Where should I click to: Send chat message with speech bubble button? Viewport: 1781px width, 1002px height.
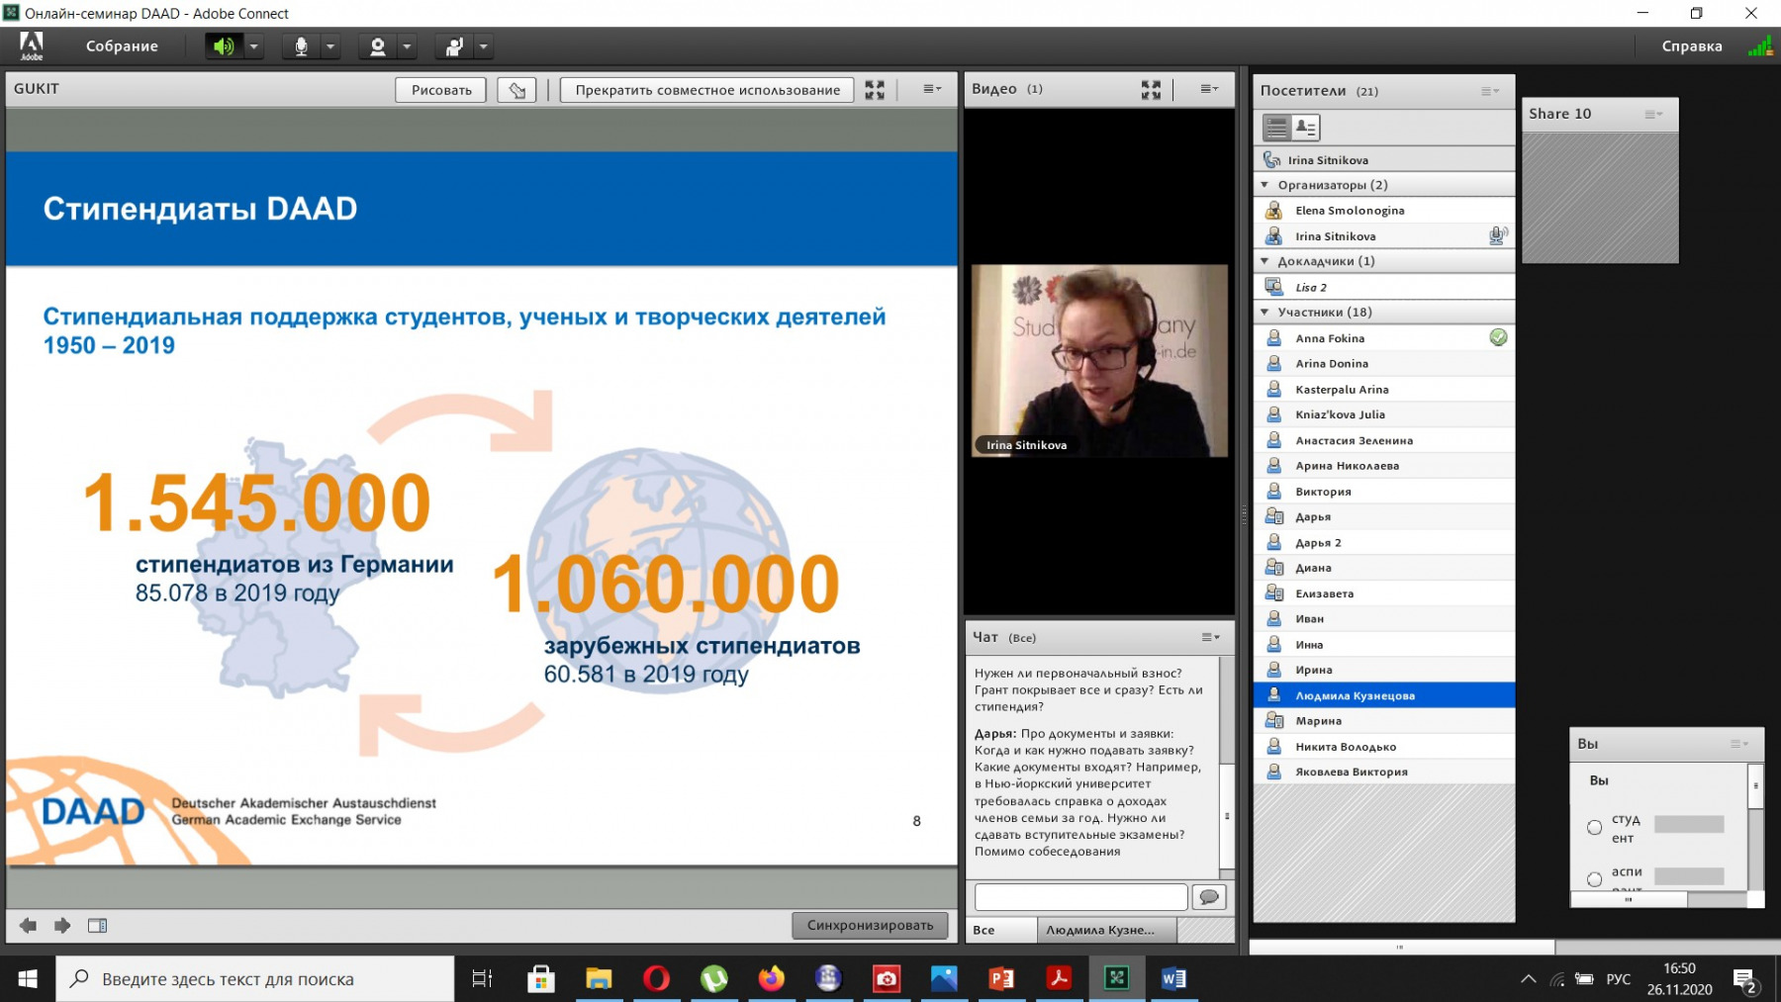[1209, 897]
